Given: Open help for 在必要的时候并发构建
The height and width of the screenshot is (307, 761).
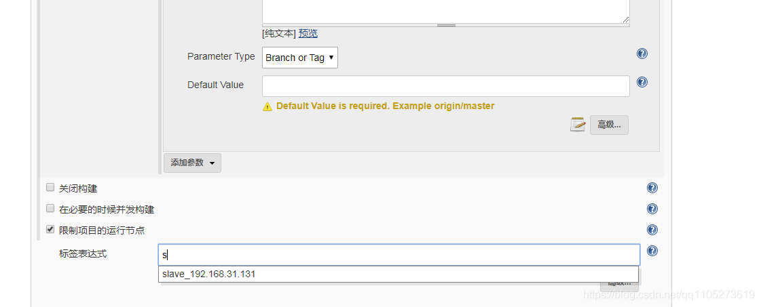Looking at the screenshot, I should 652,209.
